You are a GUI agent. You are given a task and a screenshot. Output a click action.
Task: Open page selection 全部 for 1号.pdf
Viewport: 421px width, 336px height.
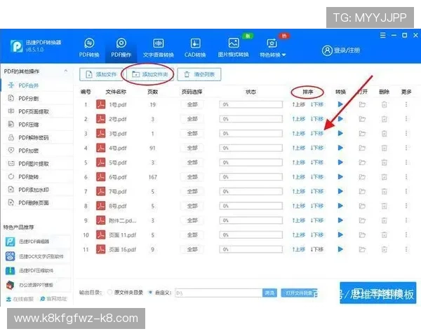tap(192, 104)
